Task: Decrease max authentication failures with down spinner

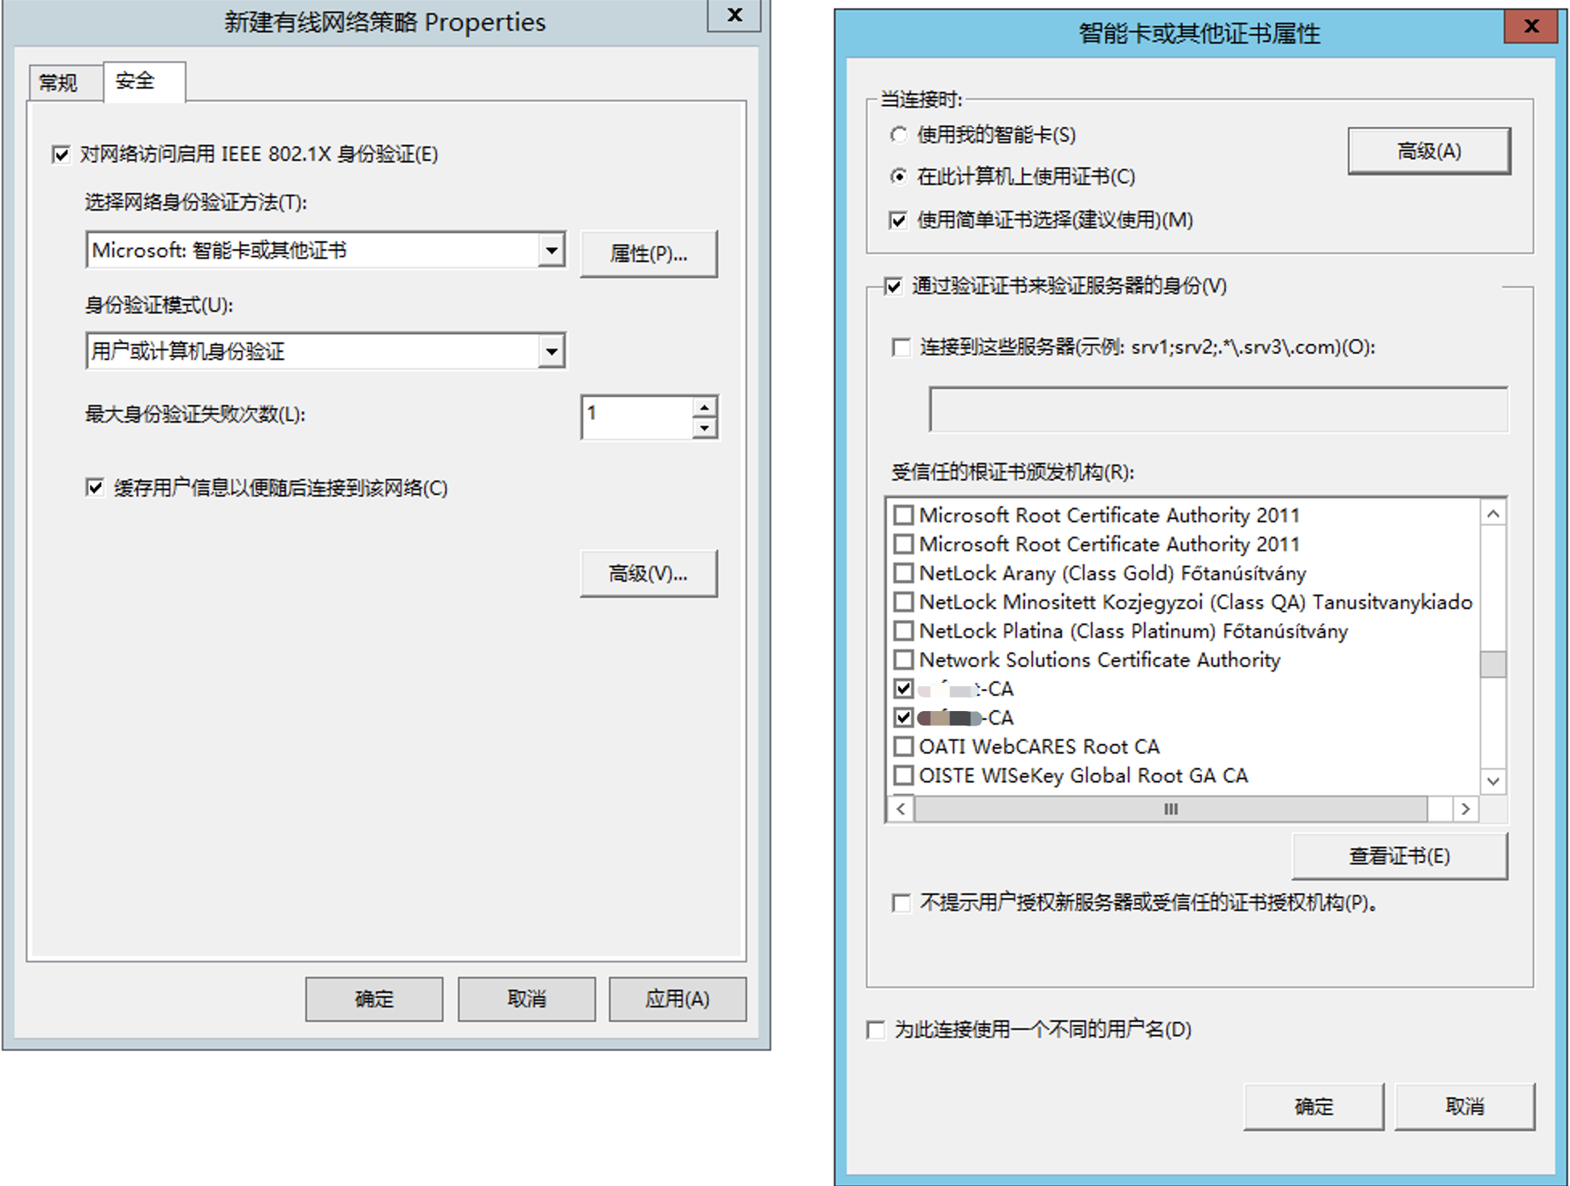Action: (705, 427)
